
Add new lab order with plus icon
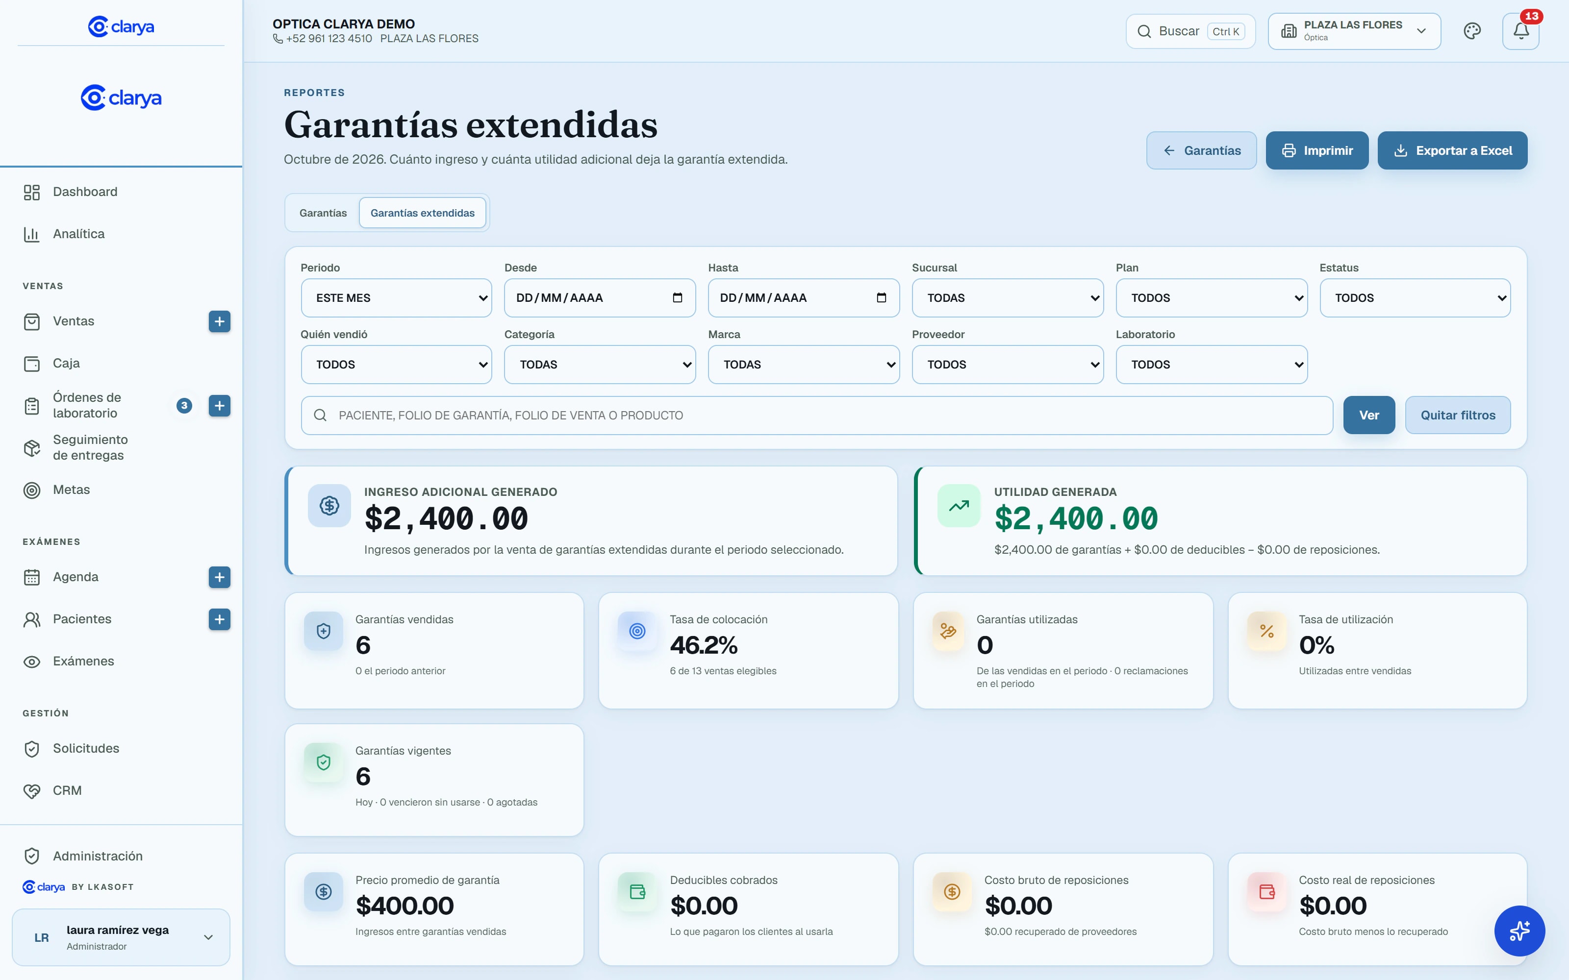coord(219,406)
